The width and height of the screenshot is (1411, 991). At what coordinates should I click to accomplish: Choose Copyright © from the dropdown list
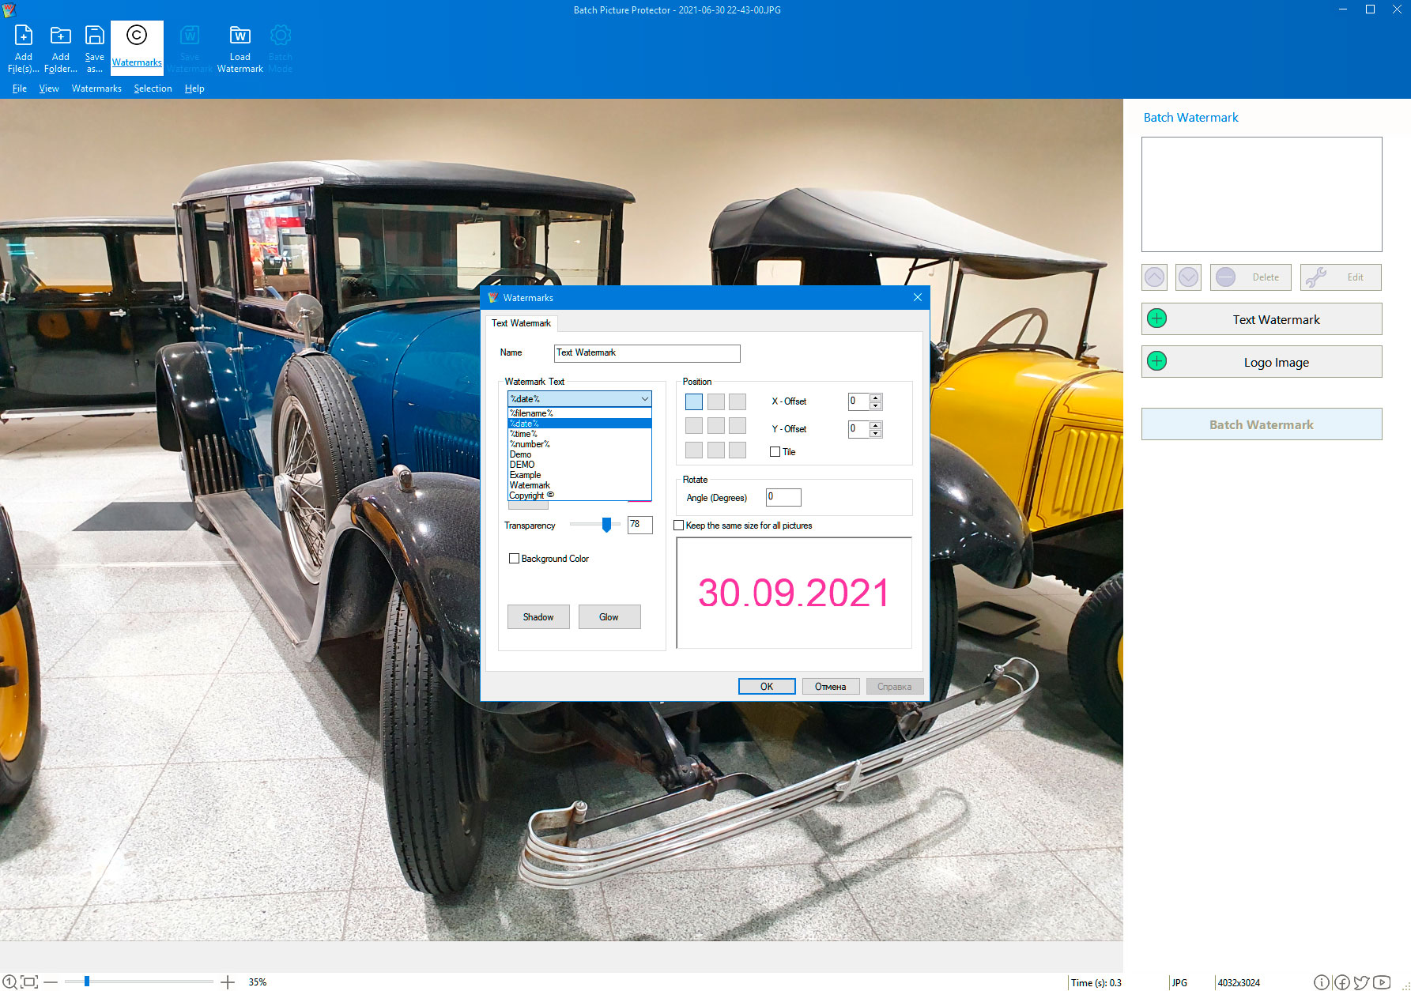(530, 495)
